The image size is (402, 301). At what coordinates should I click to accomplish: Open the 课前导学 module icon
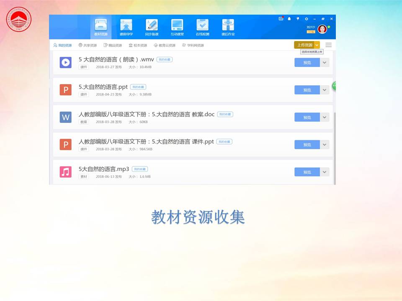(126, 25)
